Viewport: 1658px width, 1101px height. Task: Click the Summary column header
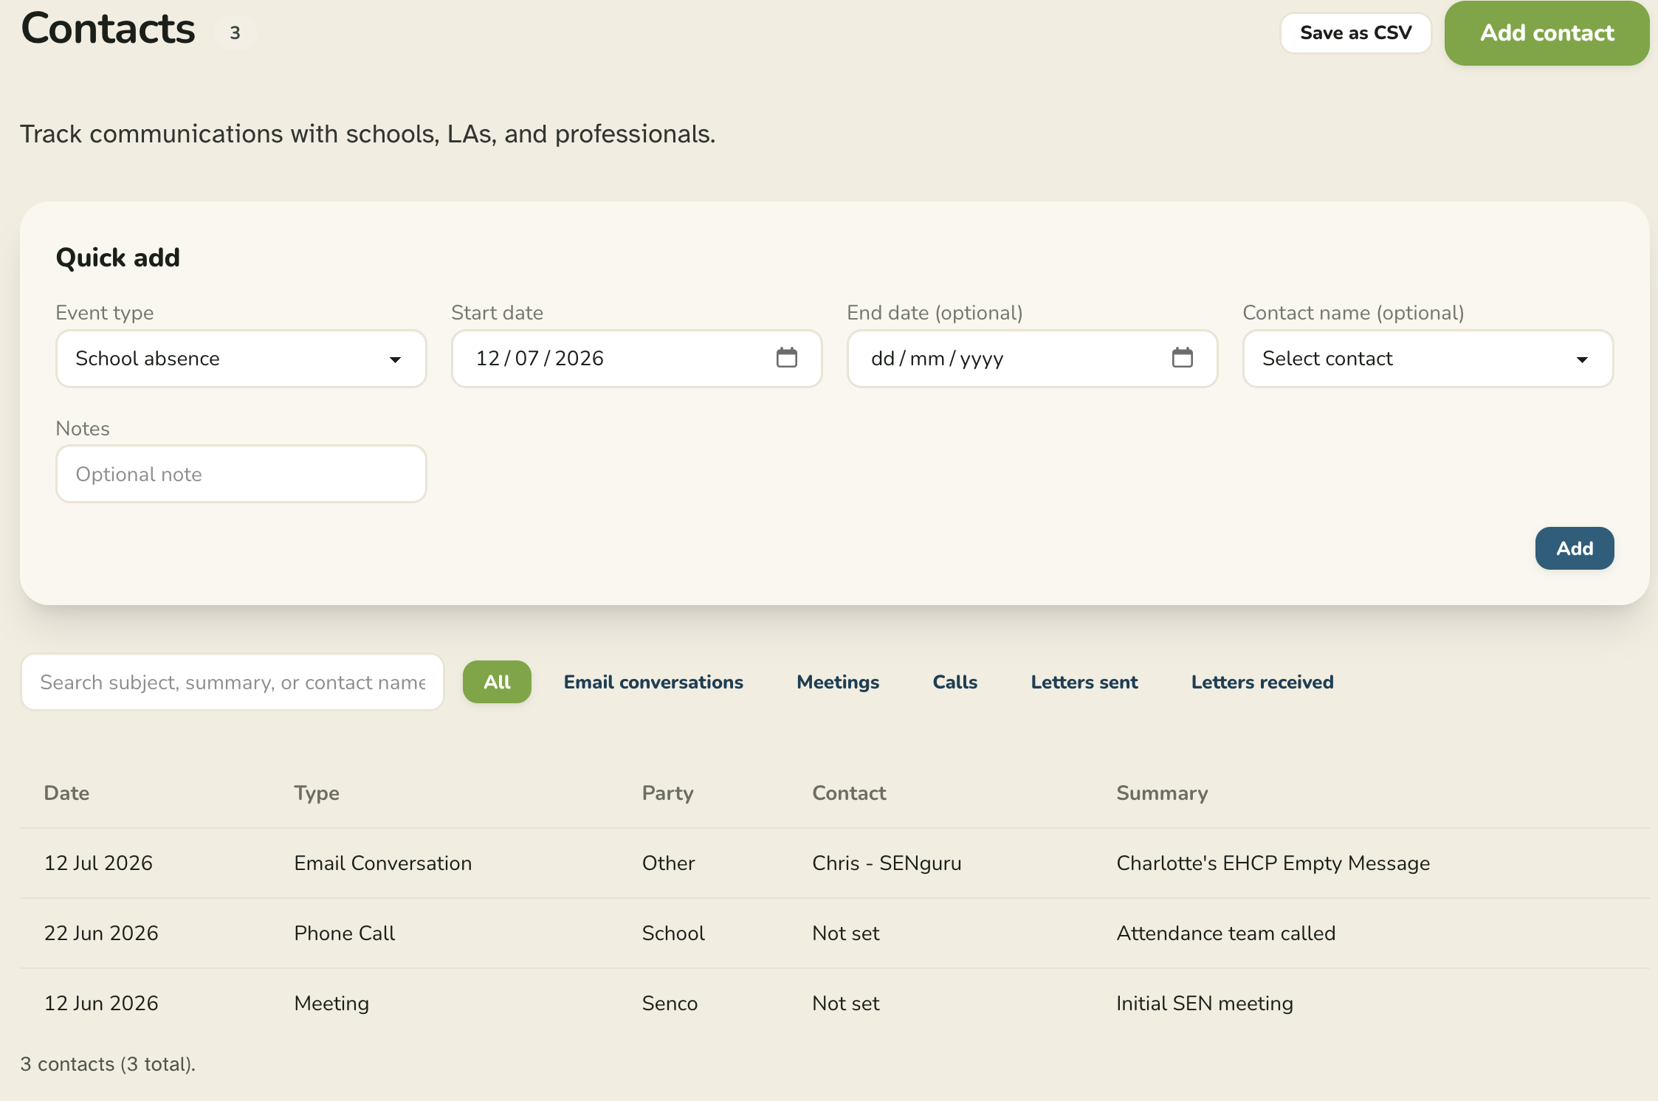(x=1162, y=793)
